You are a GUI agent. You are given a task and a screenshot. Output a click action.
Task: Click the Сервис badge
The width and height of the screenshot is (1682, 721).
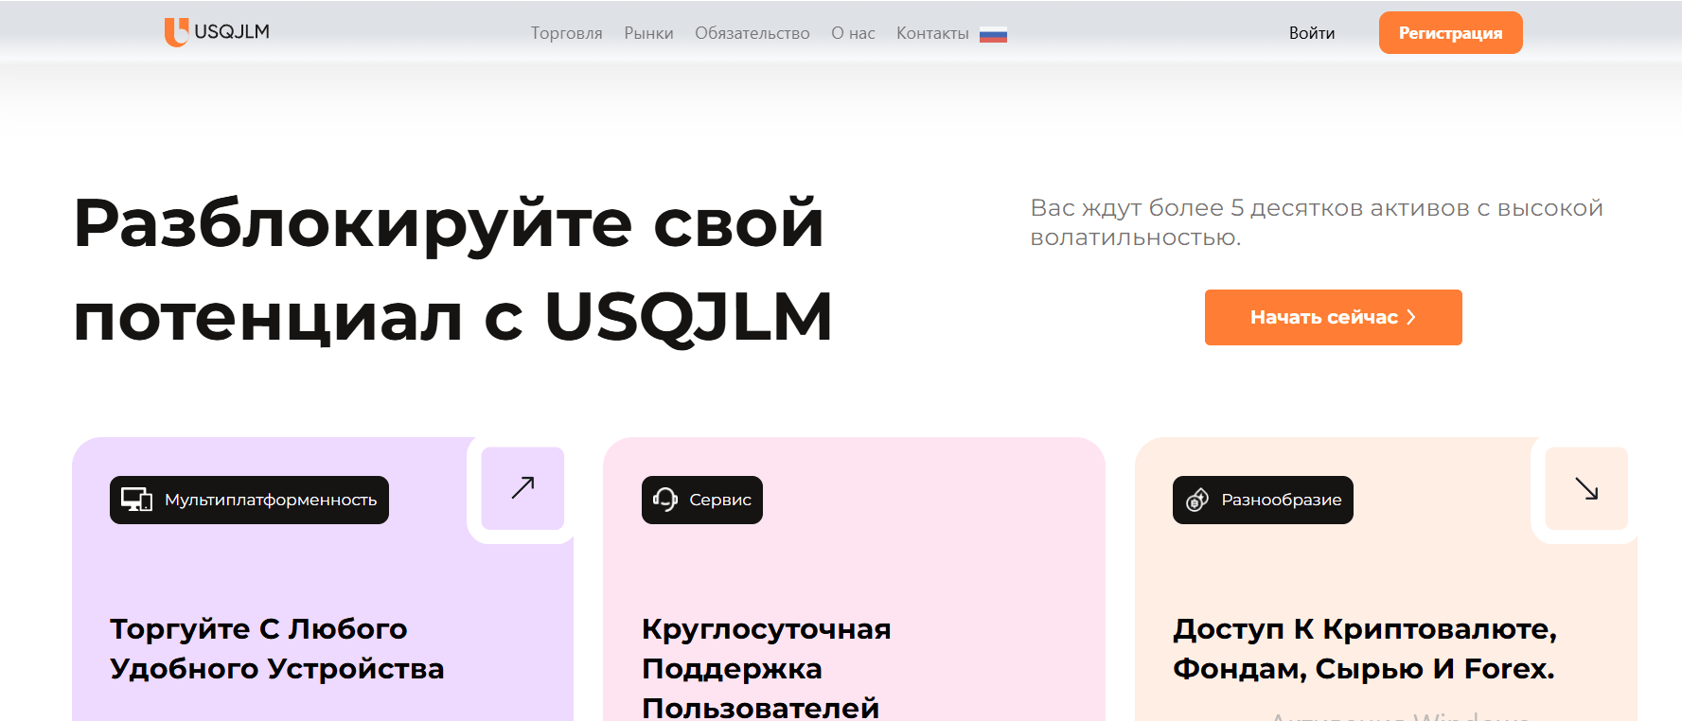click(x=702, y=500)
